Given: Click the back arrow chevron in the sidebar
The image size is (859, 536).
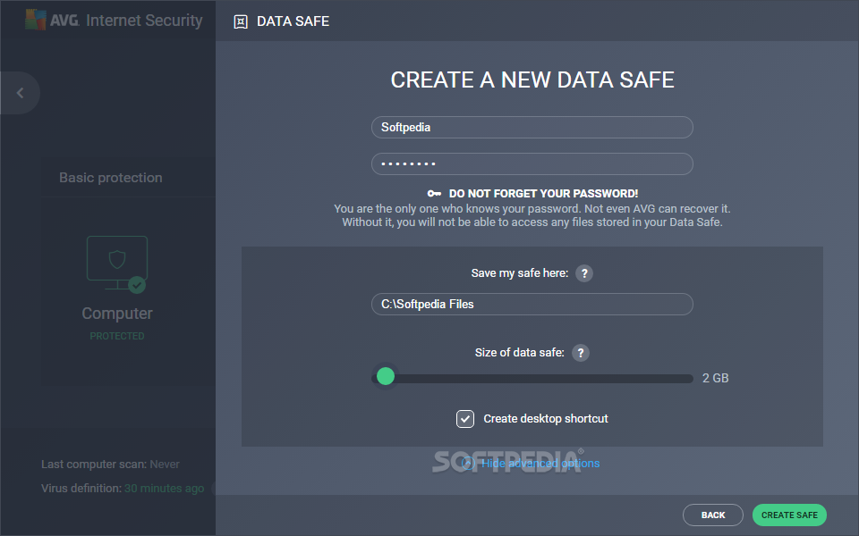Looking at the screenshot, I should point(21,93).
